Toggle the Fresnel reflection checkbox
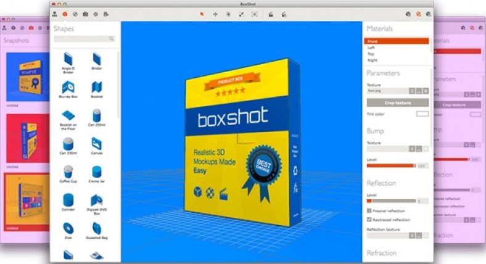Screen dimensions: 486x264 [369, 211]
